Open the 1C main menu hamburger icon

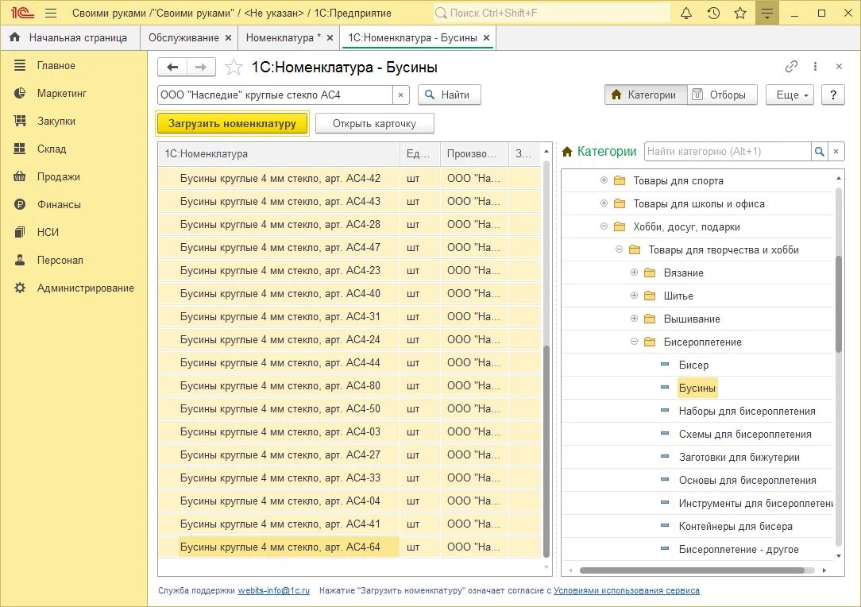coord(51,13)
